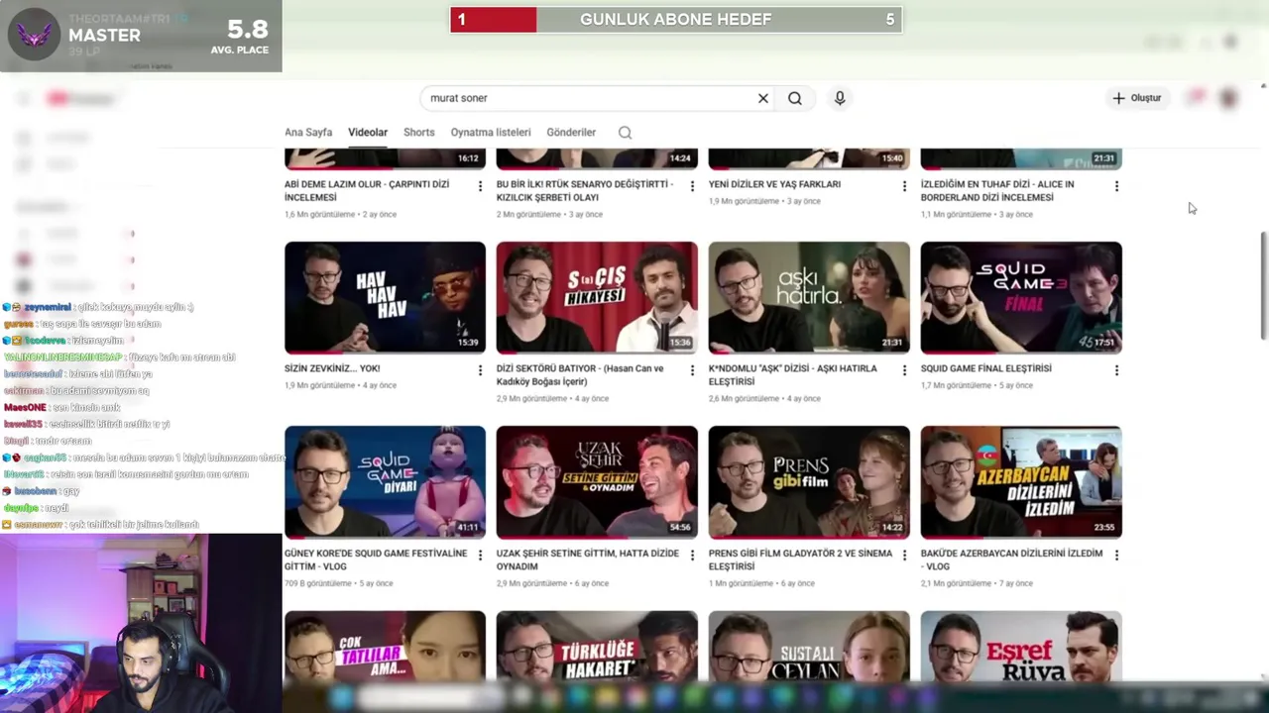Open 'YENİ DİZİLER VE YAŞ FARKLARI' title
The image size is (1269, 713).
point(774,184)
